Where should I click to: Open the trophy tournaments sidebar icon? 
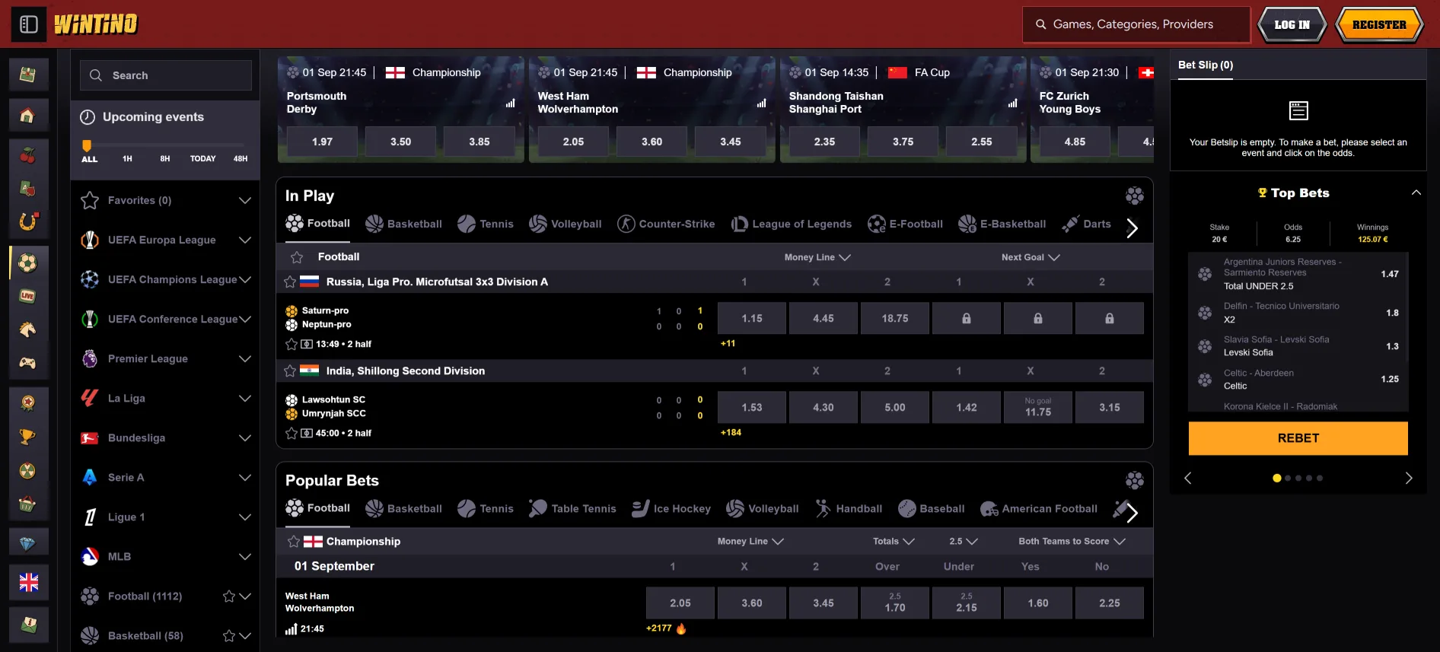(28, 437)
